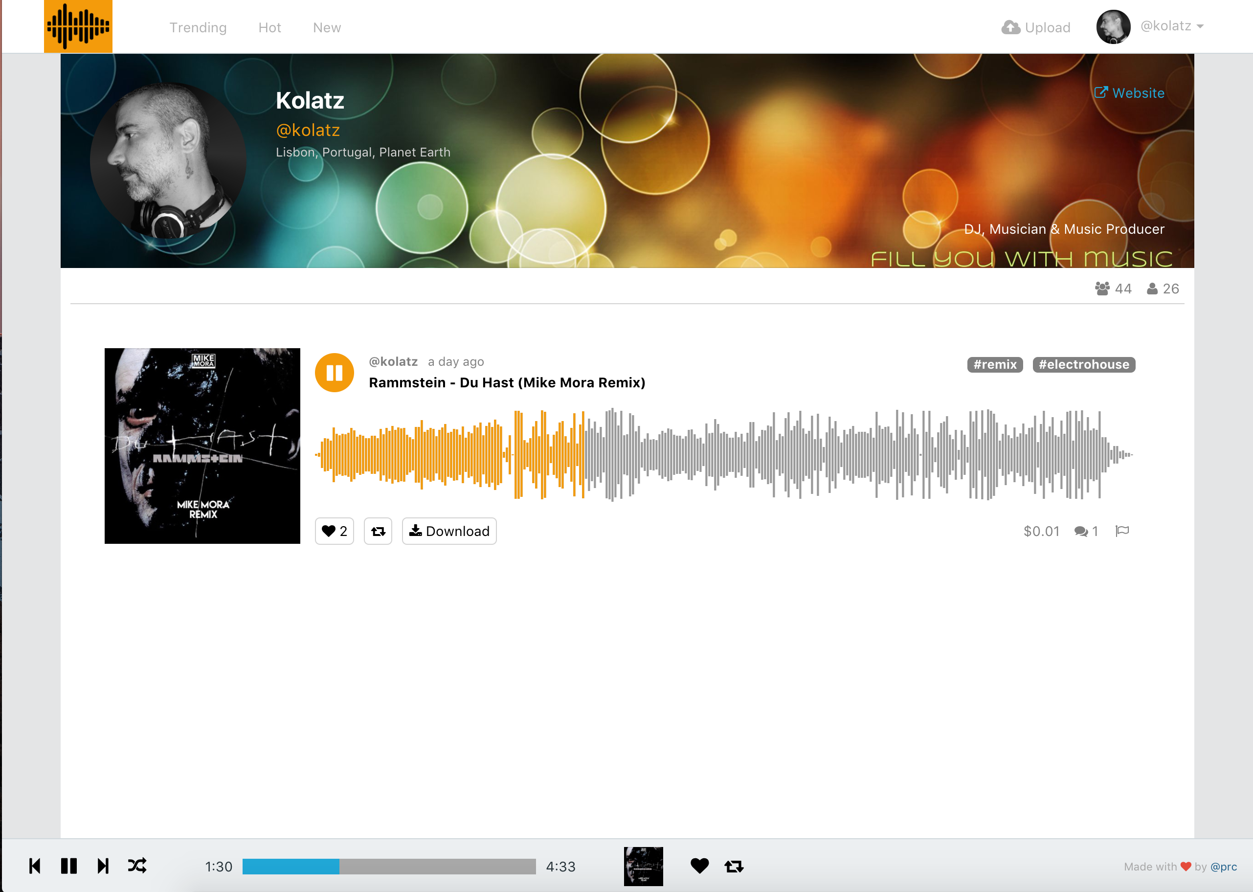Repost the Du Hast remix track
1253x892 pixels.
(378, 531)
